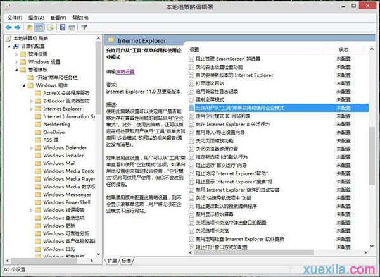The width and height of the screenshot is (380, 277).
Task: Select policy 阻止管理 SmartScreen 筛选器
Action: (x=228, y=59)
